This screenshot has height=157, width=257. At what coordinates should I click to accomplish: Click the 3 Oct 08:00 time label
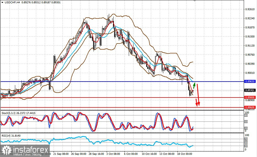pyautogui.click(x=113, y=154)
